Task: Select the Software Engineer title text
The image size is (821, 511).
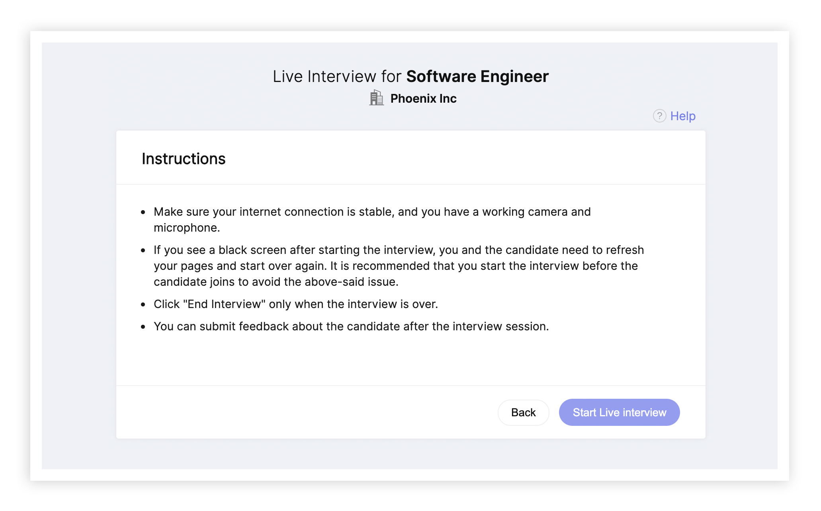Action: pos(477,76)
